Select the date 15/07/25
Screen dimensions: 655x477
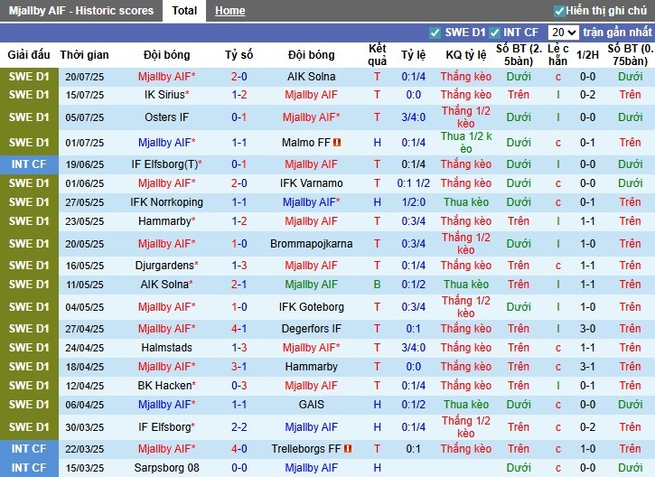click(x=84, y=95)
